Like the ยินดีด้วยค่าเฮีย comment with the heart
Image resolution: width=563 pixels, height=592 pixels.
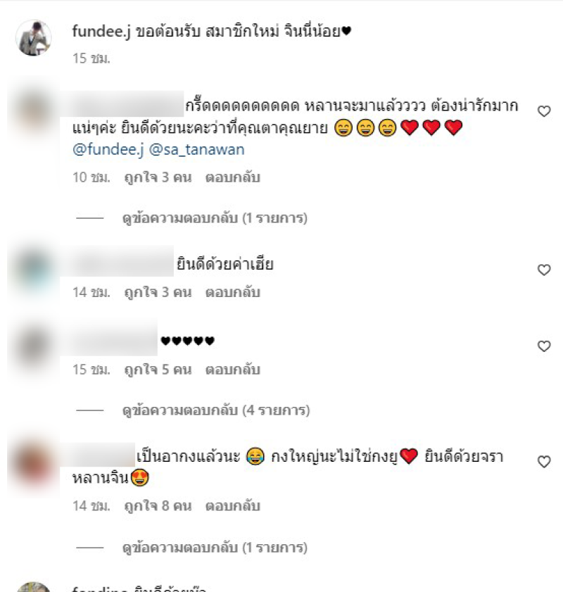click(544, 270)
